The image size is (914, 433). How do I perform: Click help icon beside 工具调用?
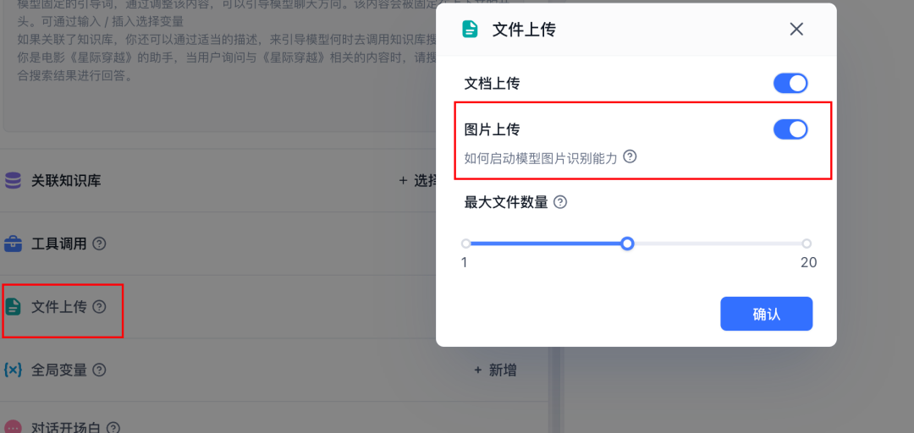tap(99, 244)
